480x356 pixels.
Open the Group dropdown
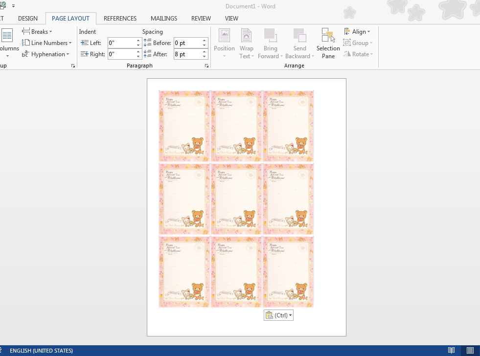click(358, 43)
